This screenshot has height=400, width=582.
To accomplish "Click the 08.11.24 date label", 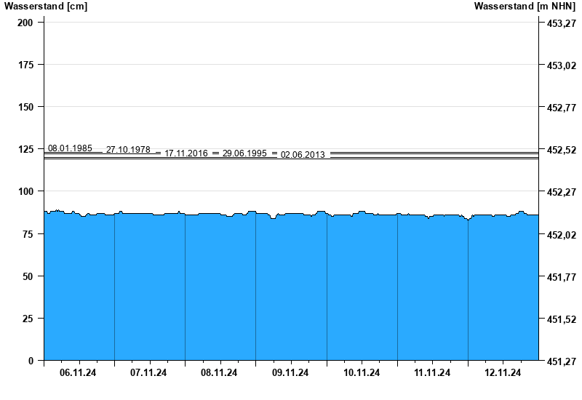I will 220,373.
